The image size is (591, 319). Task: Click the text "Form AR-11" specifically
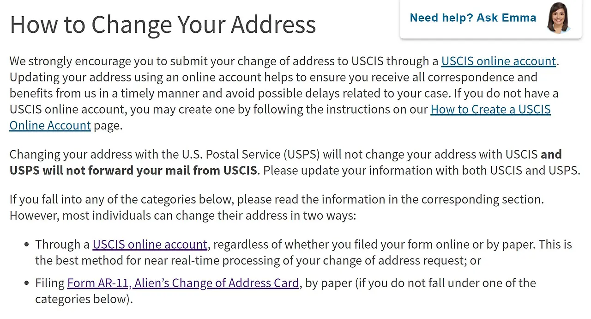(98, 283)
